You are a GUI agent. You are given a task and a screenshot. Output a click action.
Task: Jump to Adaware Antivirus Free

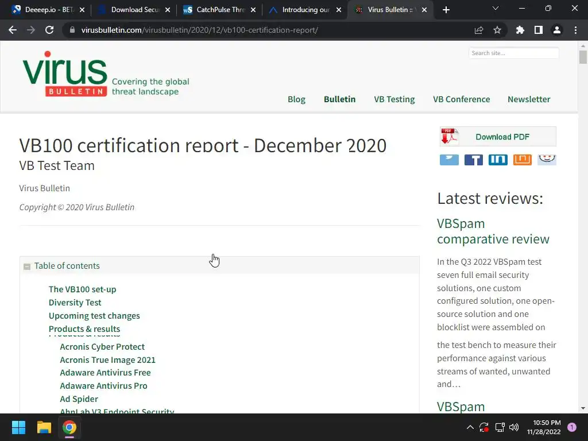(x=106, y=373)
